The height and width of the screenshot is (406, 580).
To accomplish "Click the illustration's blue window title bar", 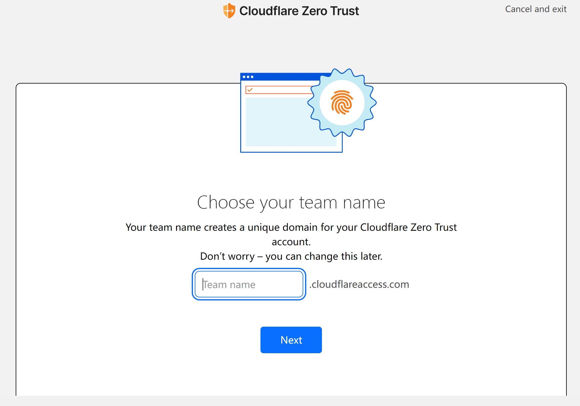I will click(283, 77).
